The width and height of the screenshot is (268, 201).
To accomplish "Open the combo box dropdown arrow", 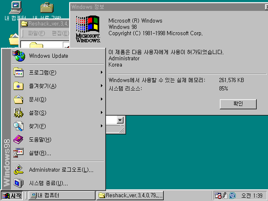I will [120, 120].
